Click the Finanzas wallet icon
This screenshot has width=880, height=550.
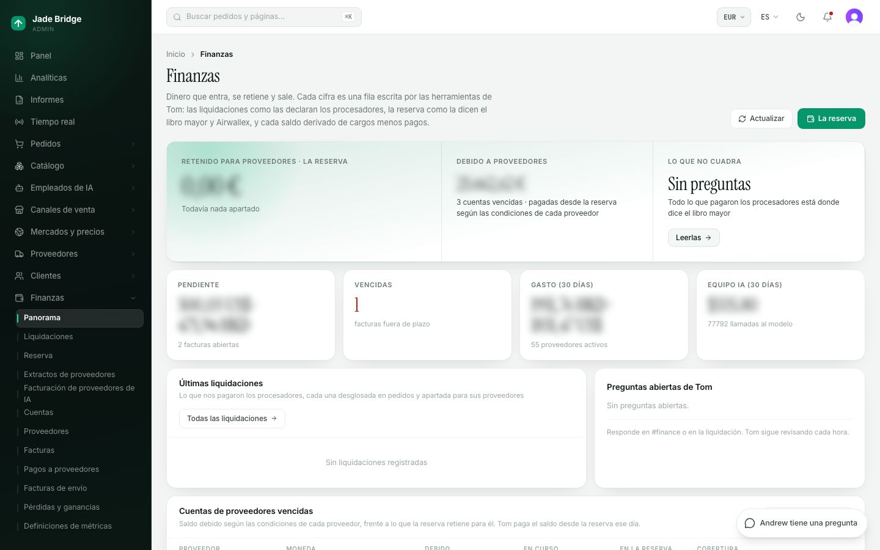pos(19,298)
